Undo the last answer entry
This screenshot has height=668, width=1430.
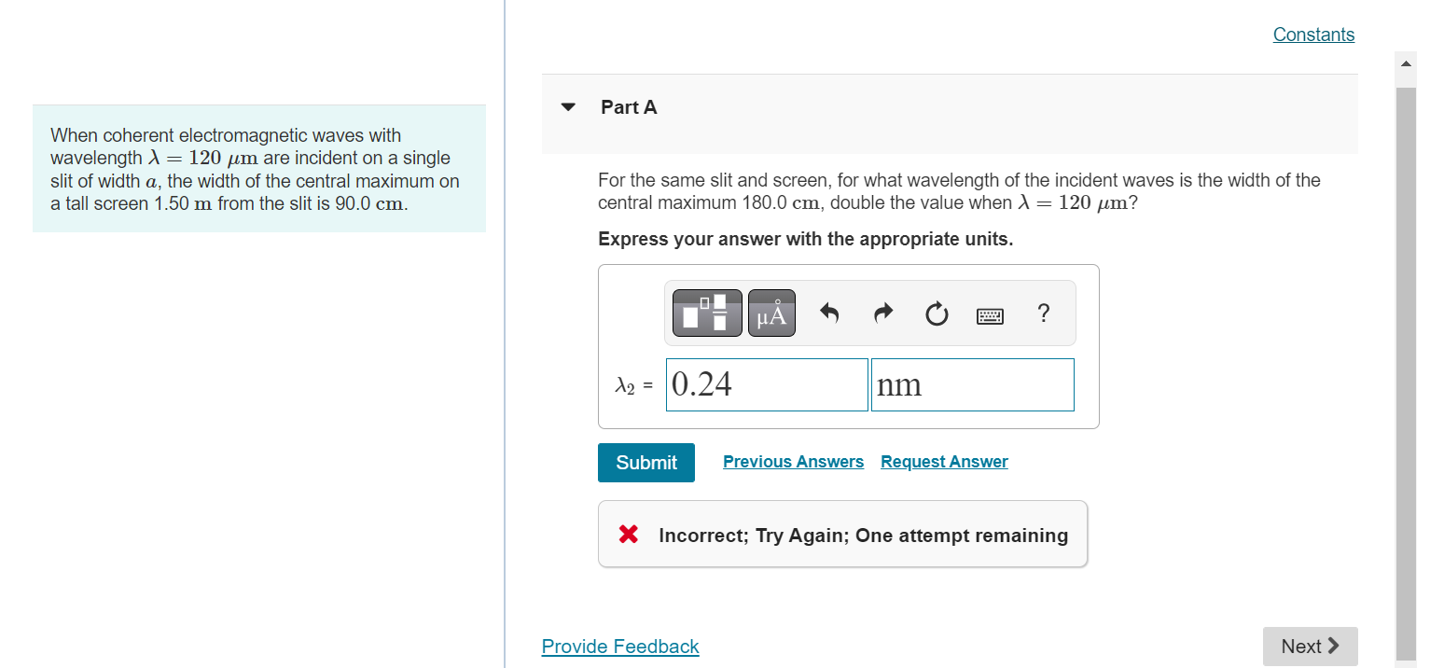pyautogui.click(x=829, y=313)
